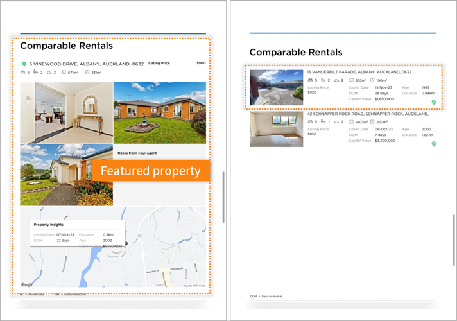457x321 pixels.
Task: Click the land area icon beside 1403m²
Action: 351,121
